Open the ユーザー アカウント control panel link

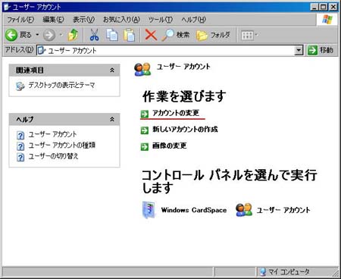(x=283, y=210)
